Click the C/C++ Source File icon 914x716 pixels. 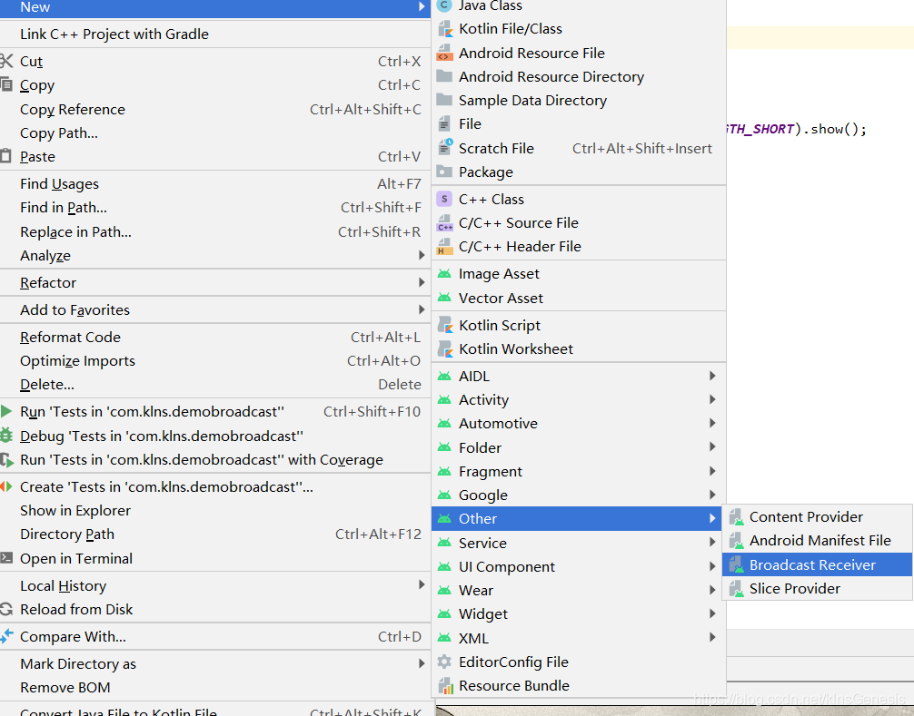[445, 223]
